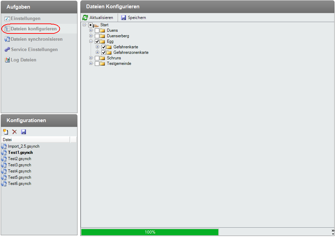Click the Speichern floppy disk icon
The height and width of the screenshot is (237, 336).
point(124,18)
